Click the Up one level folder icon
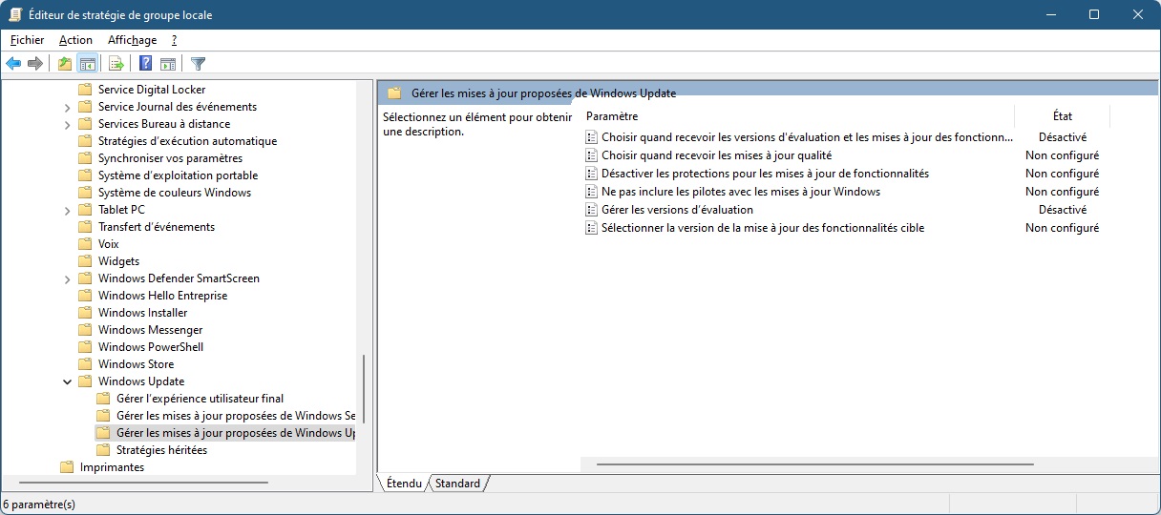This screenshot has width=1161, height=515. [x=64, y=64]
